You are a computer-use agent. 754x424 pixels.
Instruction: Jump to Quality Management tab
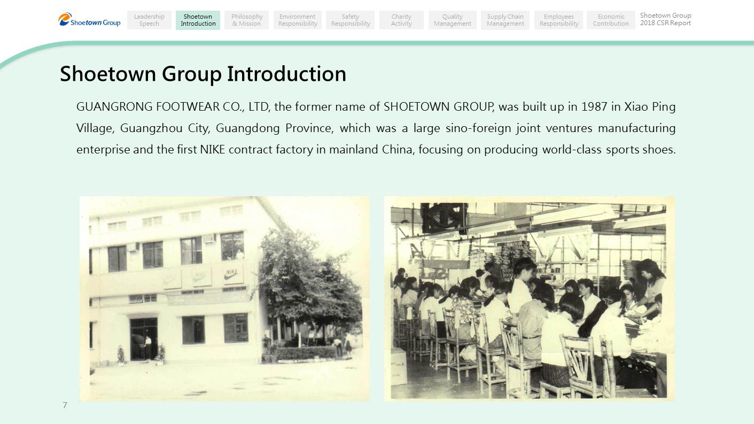point(453,20)
